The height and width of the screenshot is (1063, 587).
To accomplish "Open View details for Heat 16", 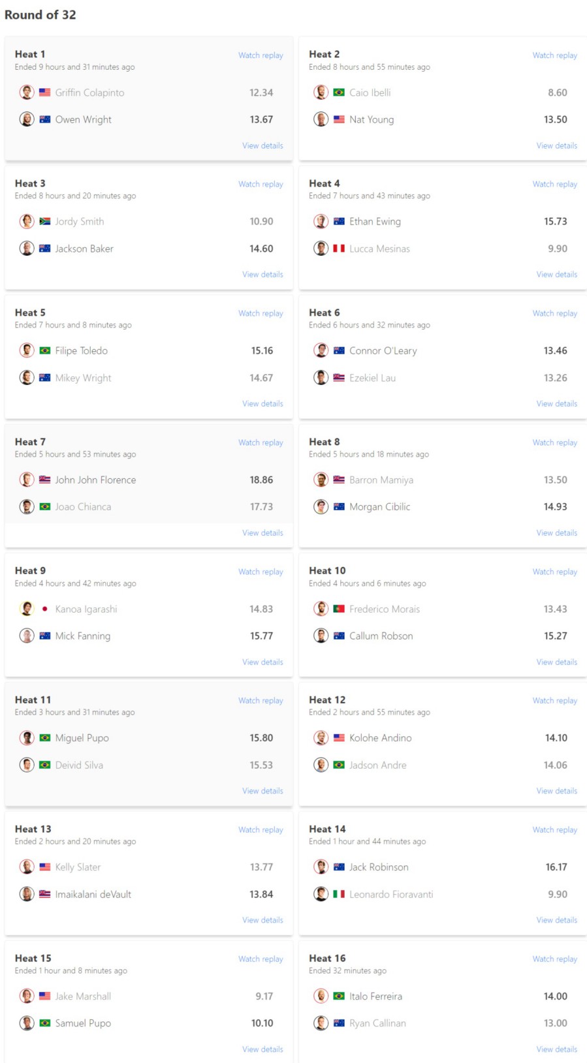I will coord(556,1049).
